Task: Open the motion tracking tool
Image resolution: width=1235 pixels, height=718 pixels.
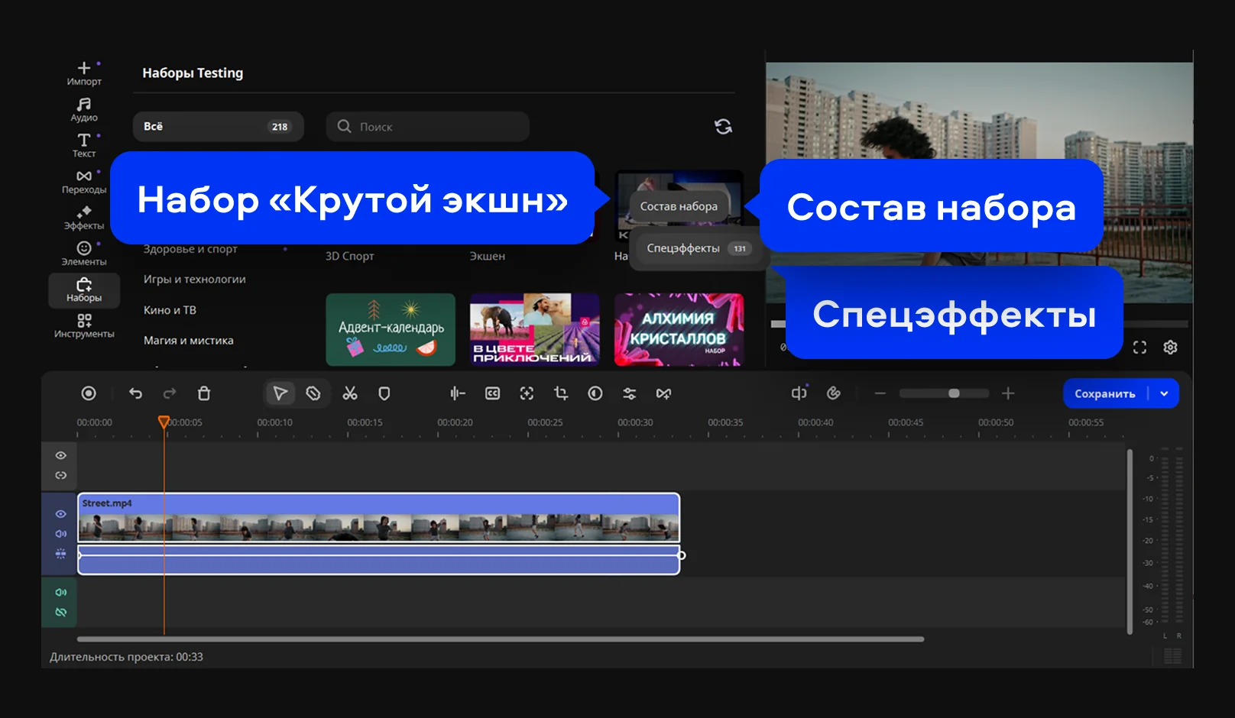Action: click(527, 393)
